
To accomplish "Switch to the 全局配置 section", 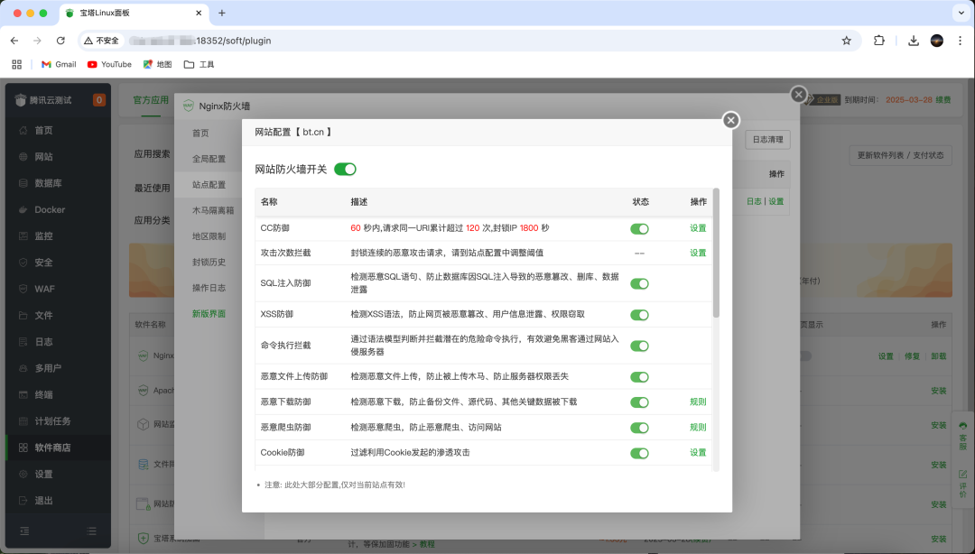I will point(206,159).
